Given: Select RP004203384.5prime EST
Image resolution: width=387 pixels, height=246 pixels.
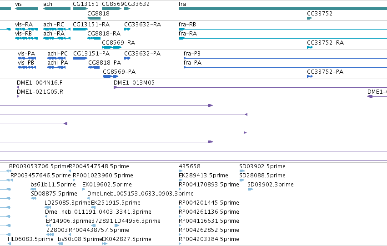Looking at the screenshot, I should (180, 244).
